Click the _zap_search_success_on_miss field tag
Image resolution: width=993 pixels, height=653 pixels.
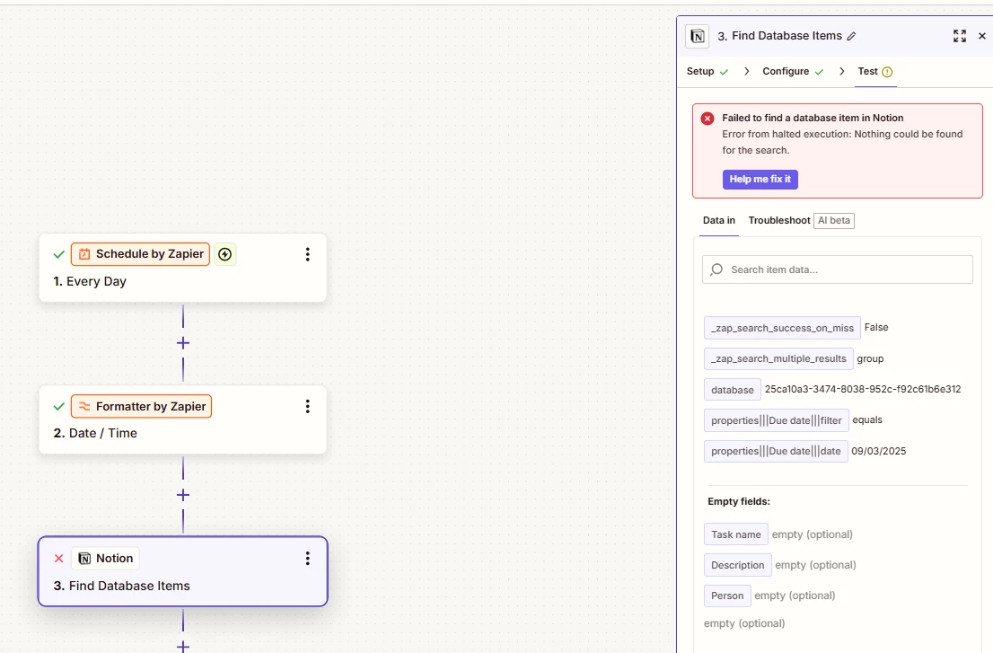coord(782,328)
